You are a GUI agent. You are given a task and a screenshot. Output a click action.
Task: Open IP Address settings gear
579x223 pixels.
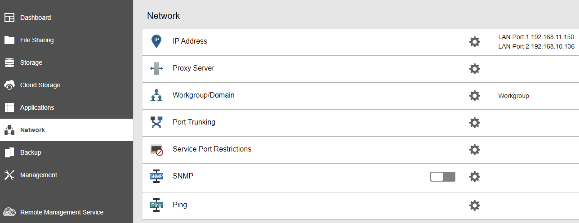point(474,42)
